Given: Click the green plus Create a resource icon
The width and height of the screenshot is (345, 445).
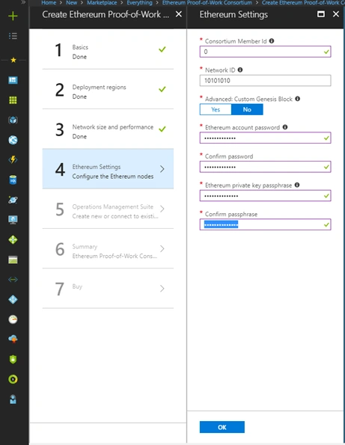Looking at the screenshot, I should tap(13, 16).
